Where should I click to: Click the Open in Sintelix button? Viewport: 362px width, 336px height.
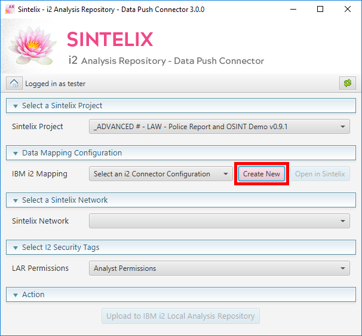coord(320,174)
